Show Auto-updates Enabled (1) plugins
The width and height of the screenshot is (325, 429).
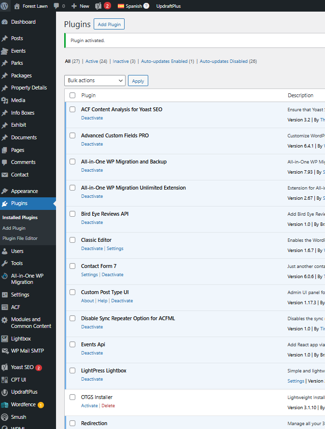[x=168, y=61]
